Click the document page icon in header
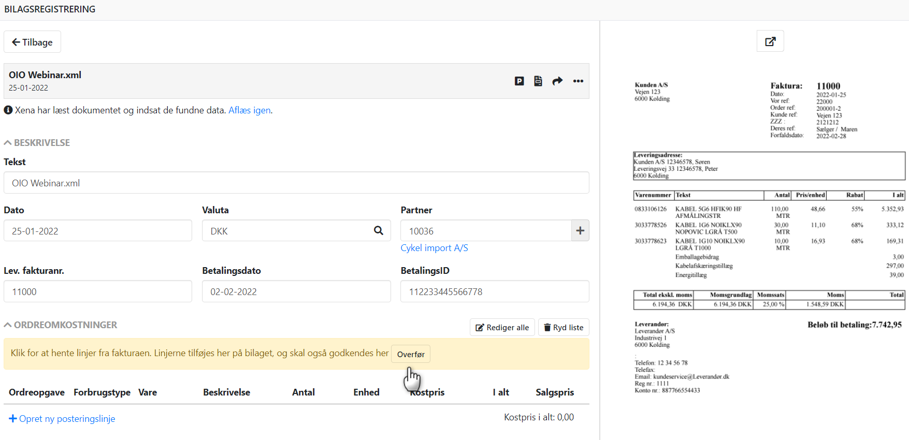This screenshot has height=440, width=909. [x=538, y=81]
